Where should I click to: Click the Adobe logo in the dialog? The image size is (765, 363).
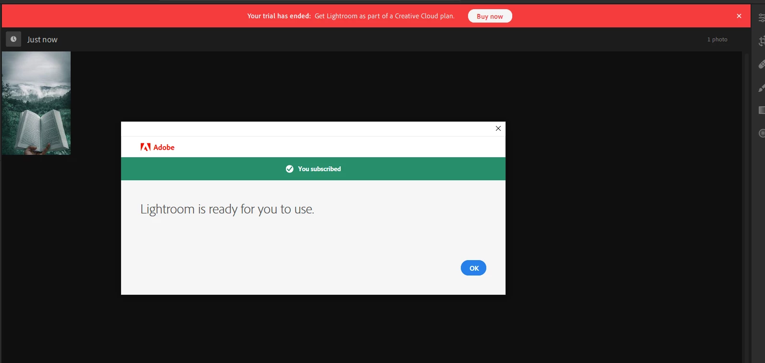pyautogui.click(x=157, y=147)
